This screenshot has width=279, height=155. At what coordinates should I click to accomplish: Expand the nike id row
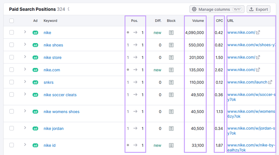coord(25,145)
